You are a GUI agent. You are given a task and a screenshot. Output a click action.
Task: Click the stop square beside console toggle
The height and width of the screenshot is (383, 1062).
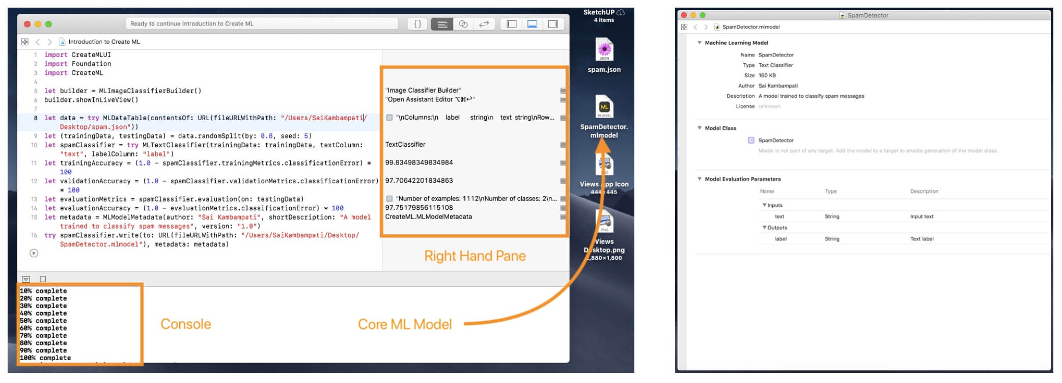(43, 279)
